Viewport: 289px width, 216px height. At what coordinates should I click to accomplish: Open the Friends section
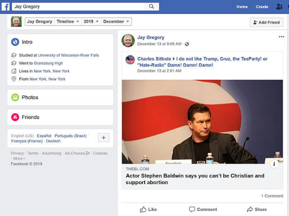[x=61, y=117]
